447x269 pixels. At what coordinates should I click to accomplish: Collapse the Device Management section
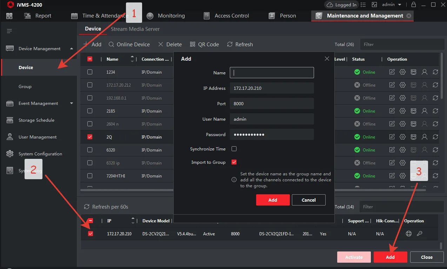(x=72, y=49)
